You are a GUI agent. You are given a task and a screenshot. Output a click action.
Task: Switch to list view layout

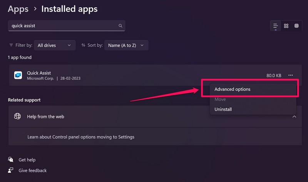(x=276, y=26)
